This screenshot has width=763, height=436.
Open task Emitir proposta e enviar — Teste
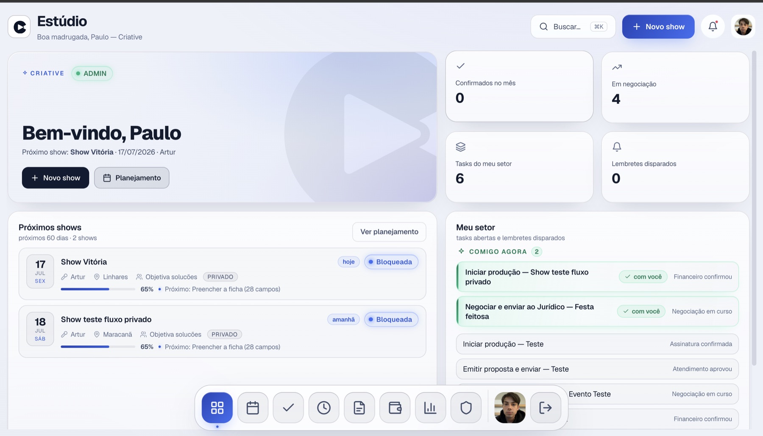click(x=597, y=369)
